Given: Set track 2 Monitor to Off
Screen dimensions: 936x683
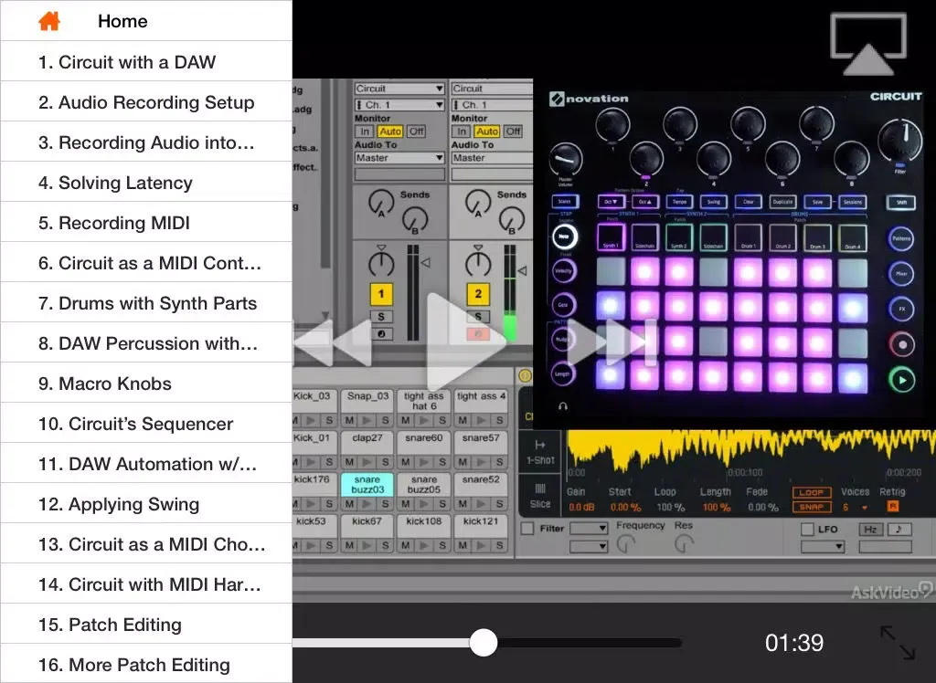Looking at the screenshot, I should [513, 131].
